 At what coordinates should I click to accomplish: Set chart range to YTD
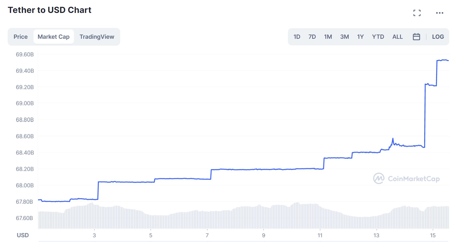(378, 37)
